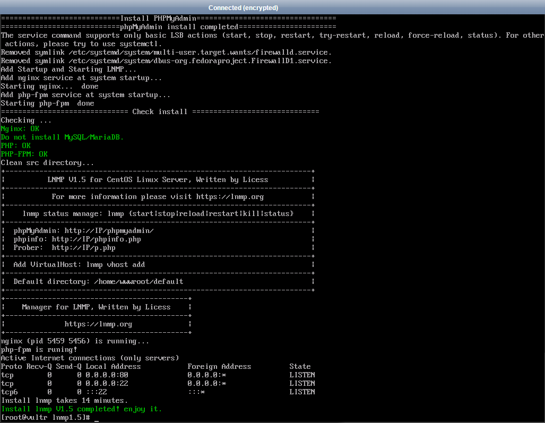Viewport: 545px width, 423px height.
Task: Click the "Do not install MySQL/MariaDB." message
Action: (x=62, y=137)
